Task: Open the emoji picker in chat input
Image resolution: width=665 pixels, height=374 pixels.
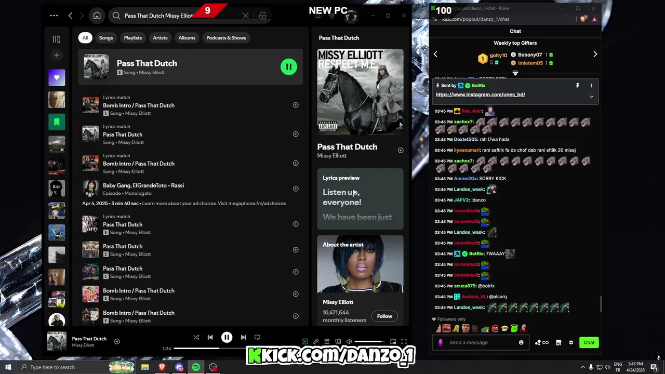Action: [521, 342]
